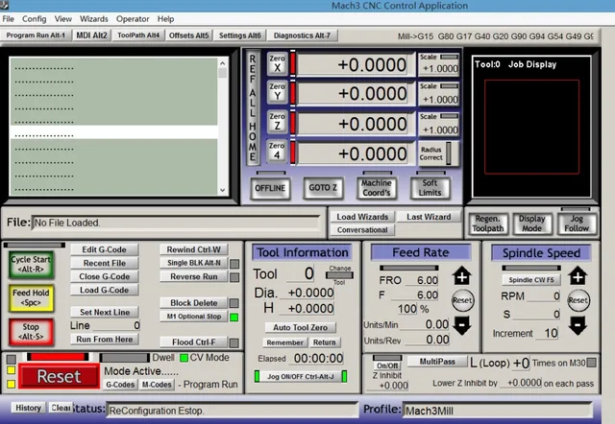Switch to Settings Alt6 tab
615x424 pixels.
(x=239, y=35)
